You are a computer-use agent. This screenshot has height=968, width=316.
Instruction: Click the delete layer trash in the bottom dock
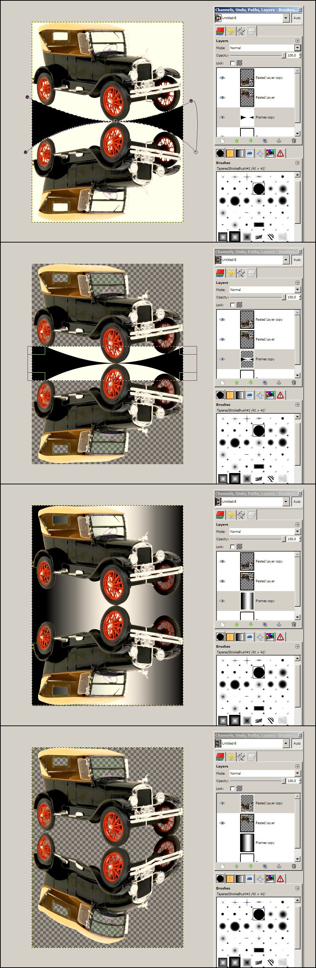(x=293, y=866)
